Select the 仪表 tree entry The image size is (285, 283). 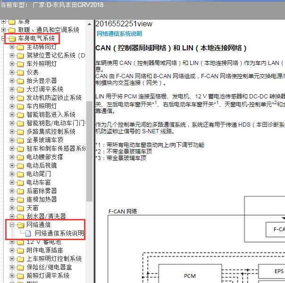click(x=33, y=72)
